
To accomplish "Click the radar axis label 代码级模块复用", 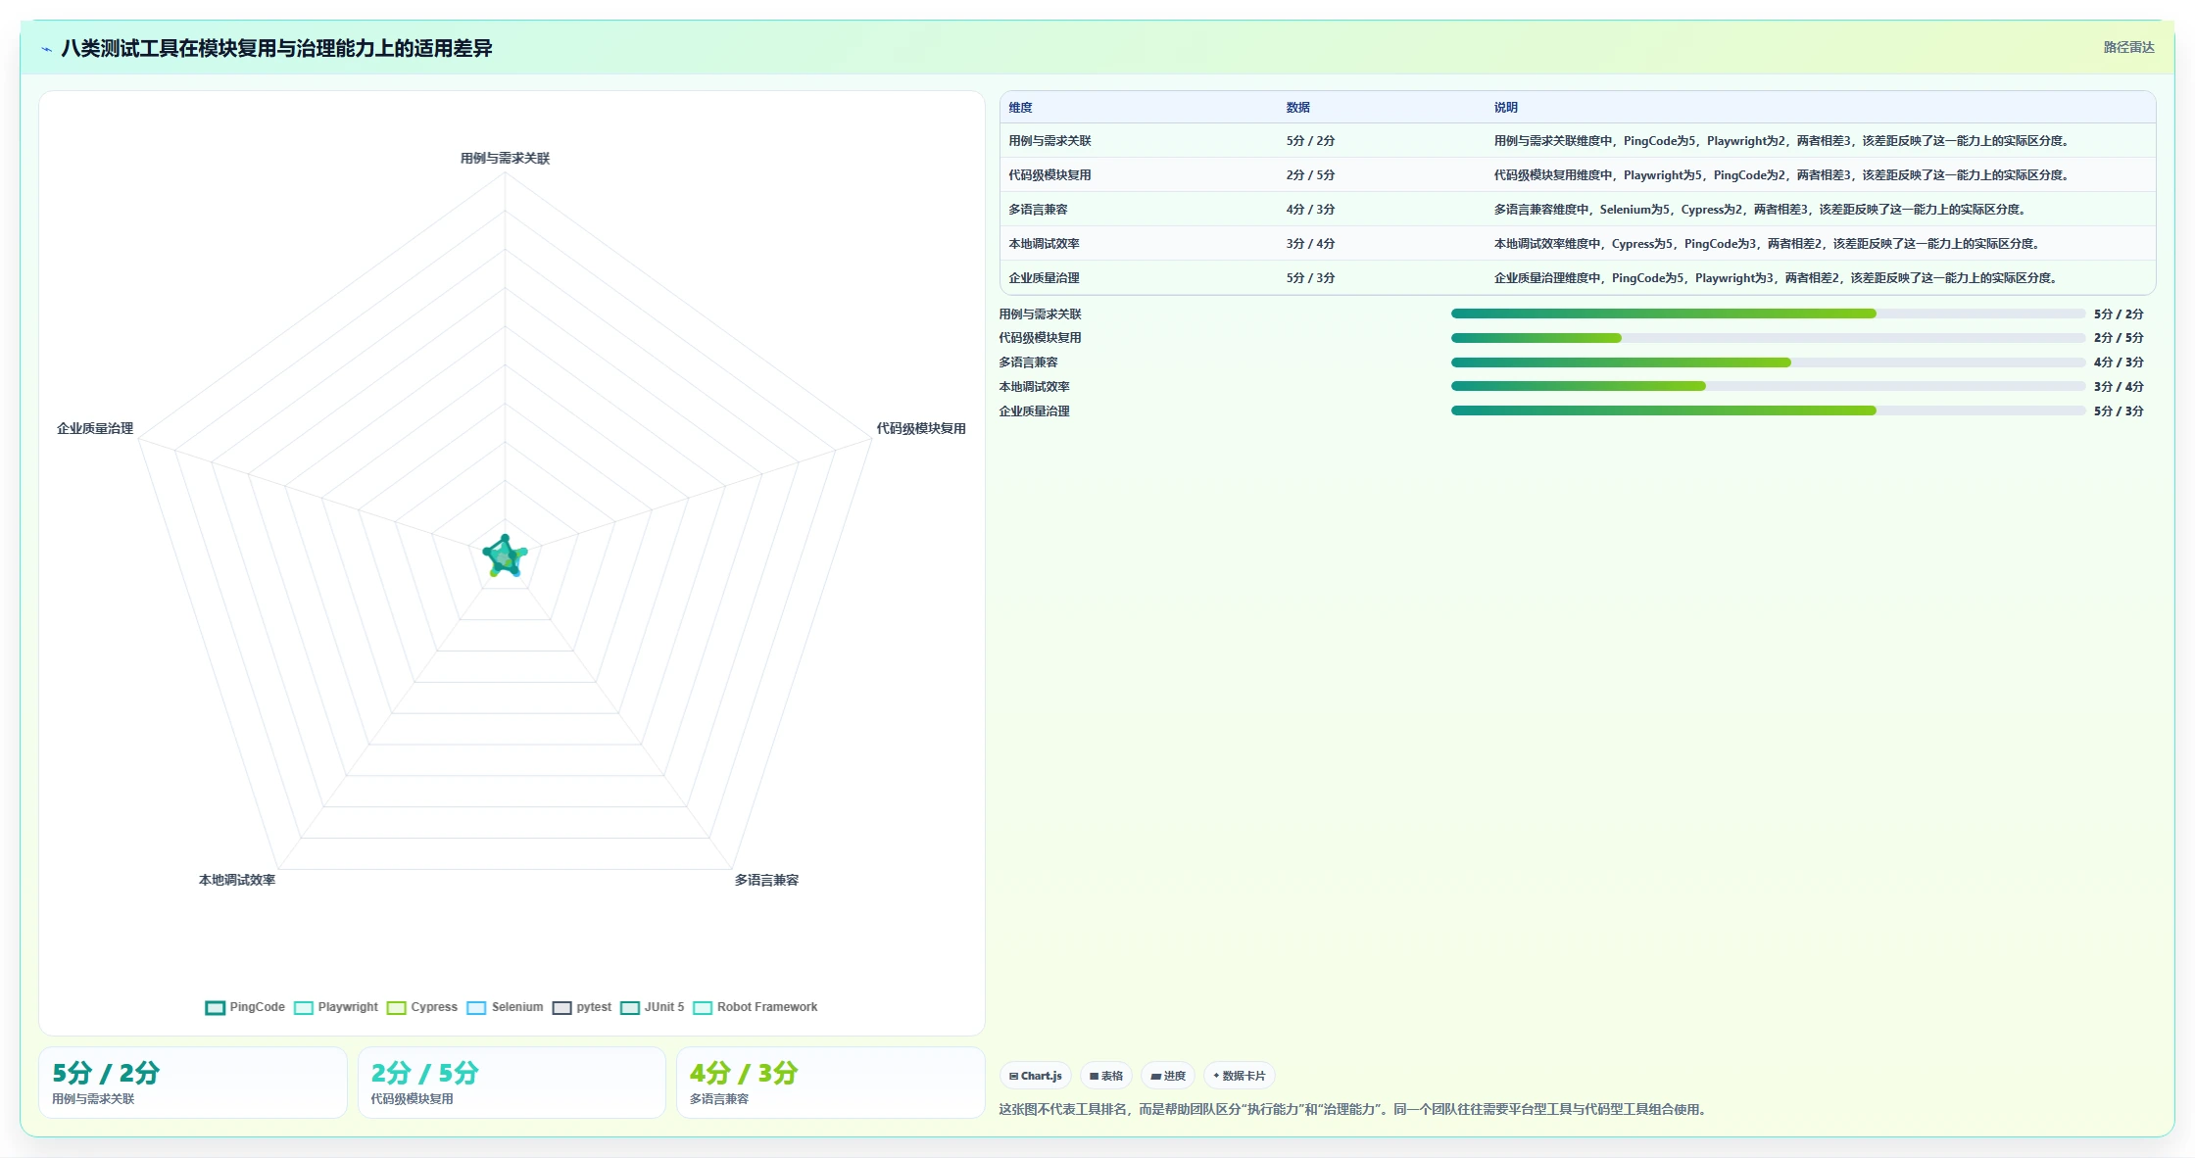I will (x=920, y=429).
